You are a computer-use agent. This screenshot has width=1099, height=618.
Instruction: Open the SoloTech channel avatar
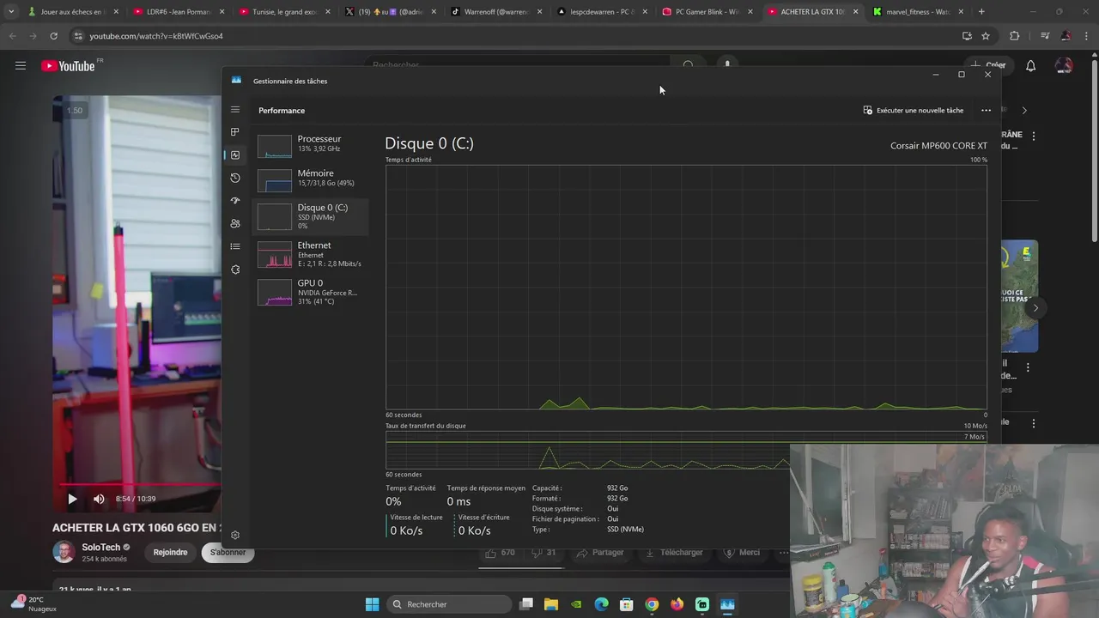tap(64, 552)
